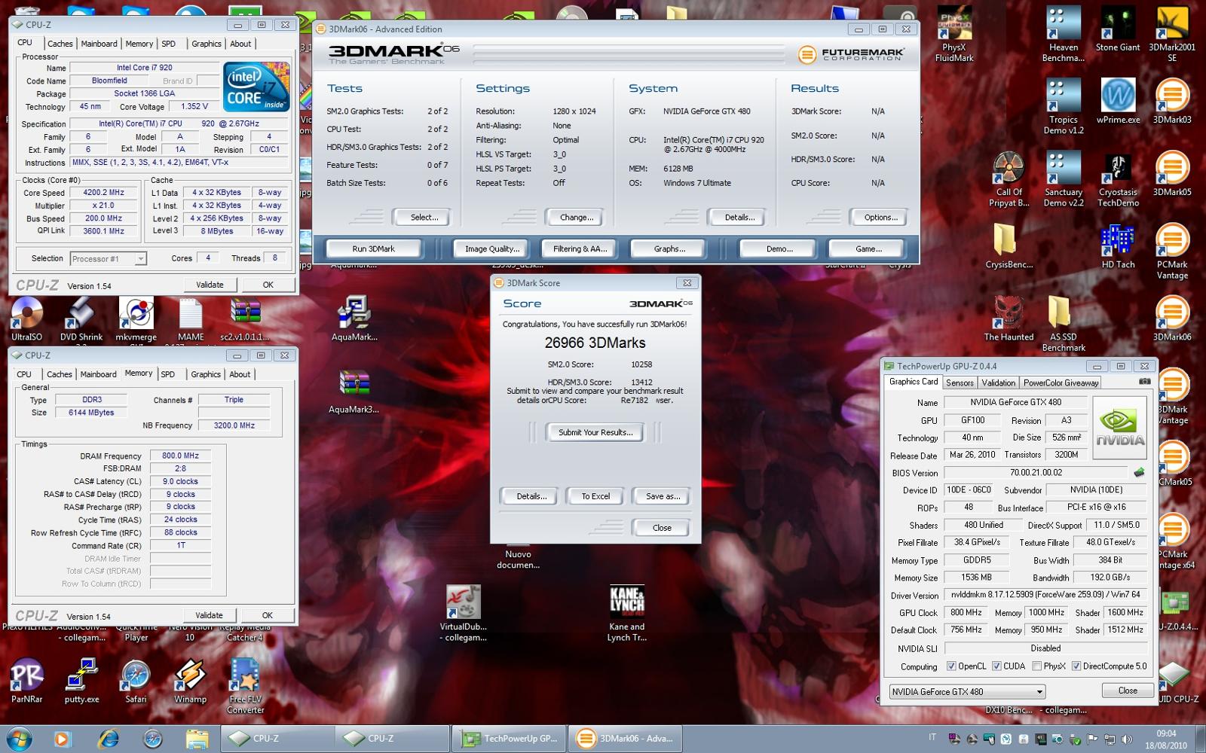Switch to TechPowerUp GPU-Z taskbar button
This screenshot has height=753, width=1206.
click(510, 738)
